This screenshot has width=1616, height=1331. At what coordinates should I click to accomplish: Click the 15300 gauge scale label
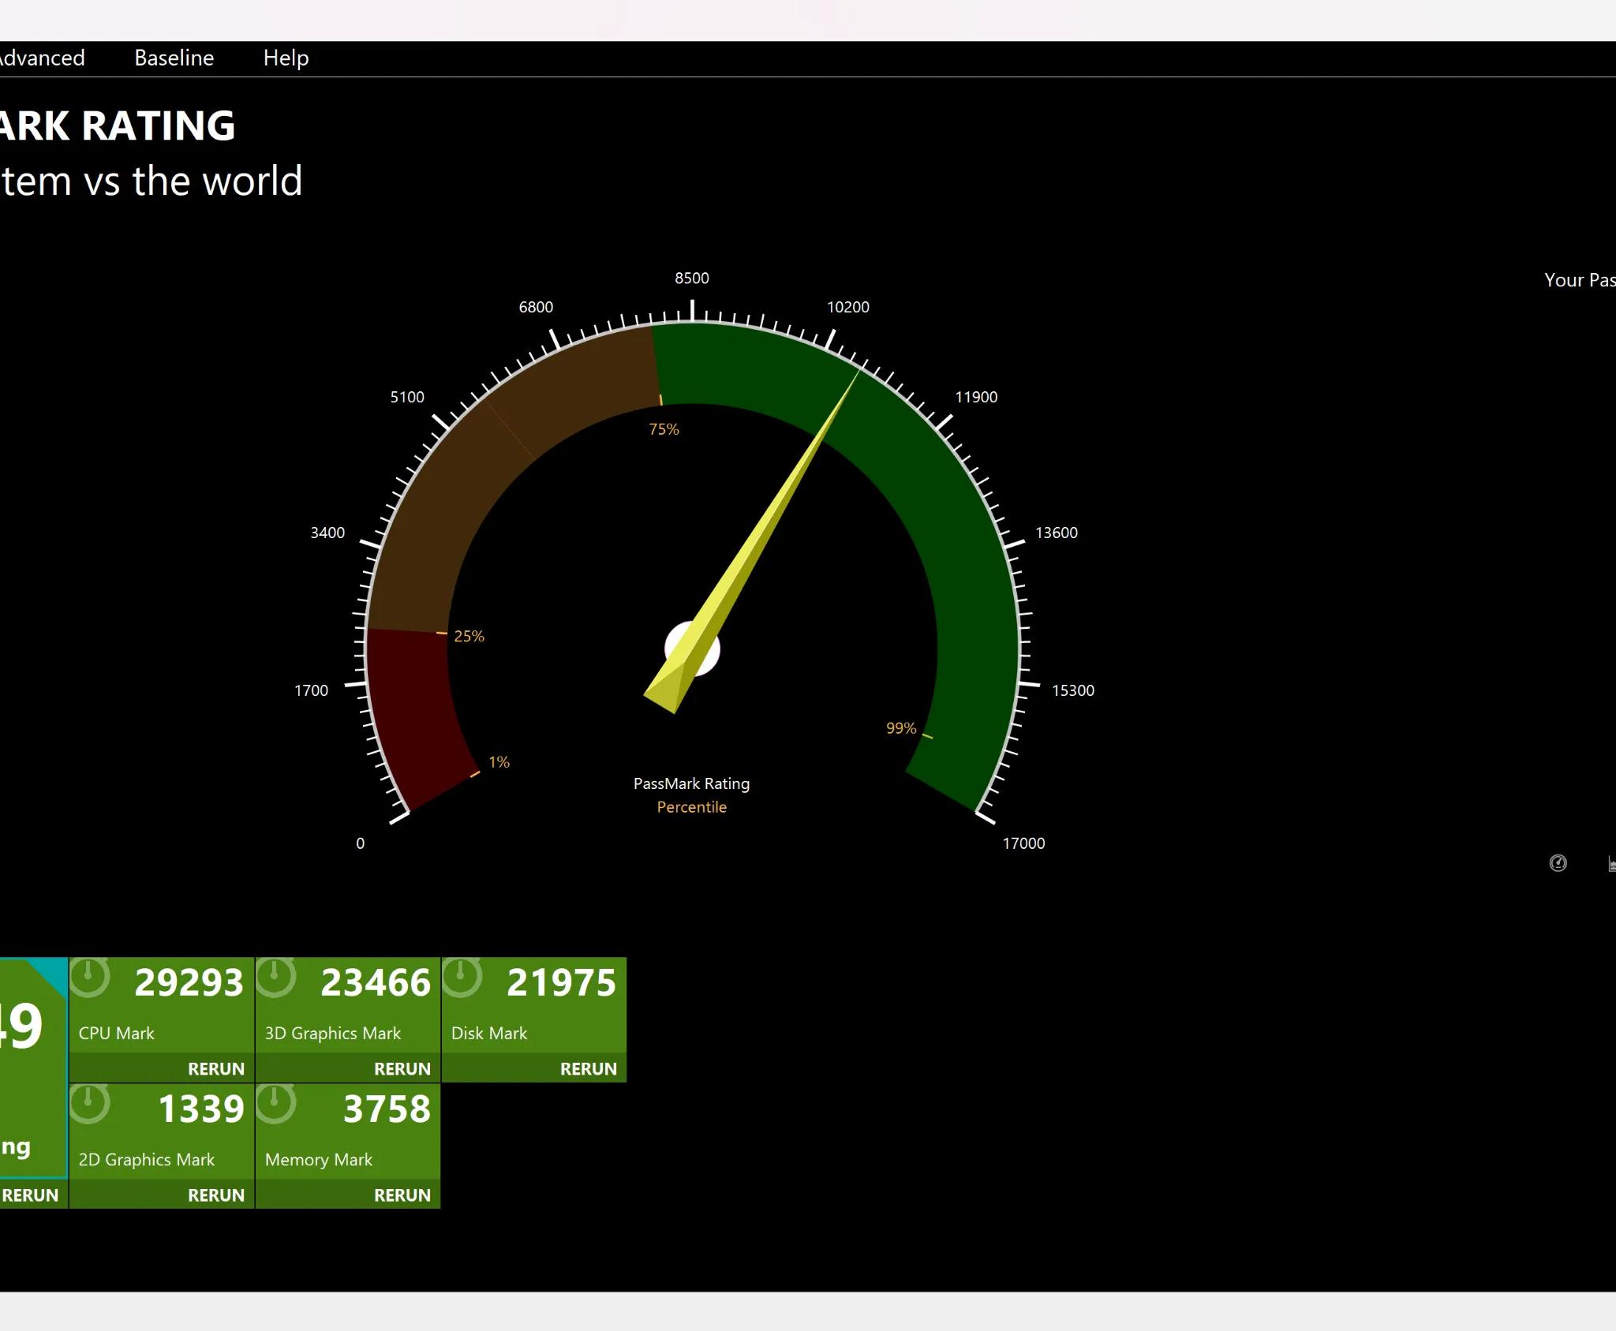1073,690
